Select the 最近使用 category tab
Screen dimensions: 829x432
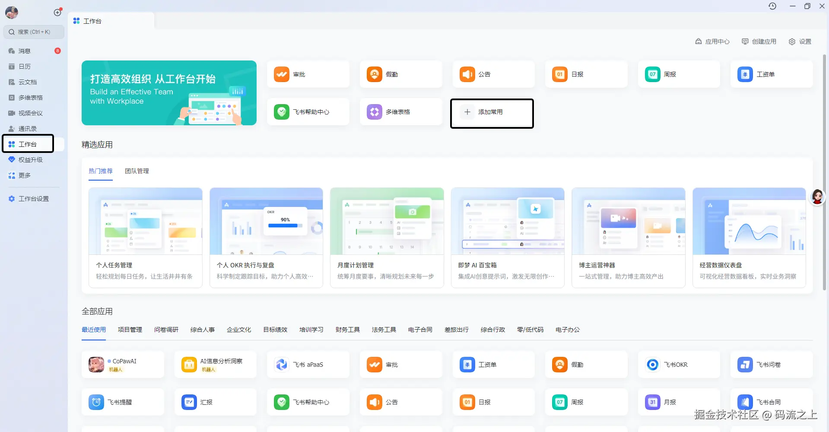pos(94,330)
